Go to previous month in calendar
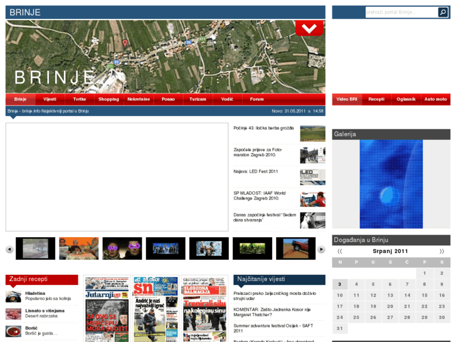 [340, 251]
